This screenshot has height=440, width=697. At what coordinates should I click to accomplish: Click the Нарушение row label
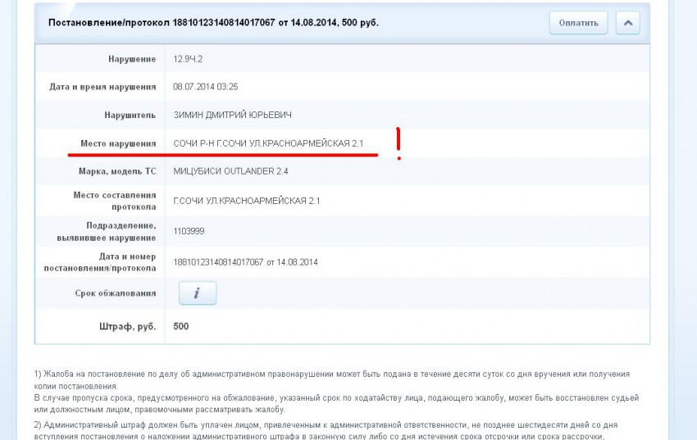(x=131, y=59)
